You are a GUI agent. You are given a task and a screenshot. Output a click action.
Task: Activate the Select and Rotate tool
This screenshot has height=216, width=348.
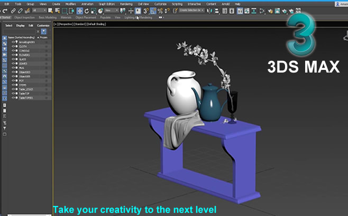(87, 11)
